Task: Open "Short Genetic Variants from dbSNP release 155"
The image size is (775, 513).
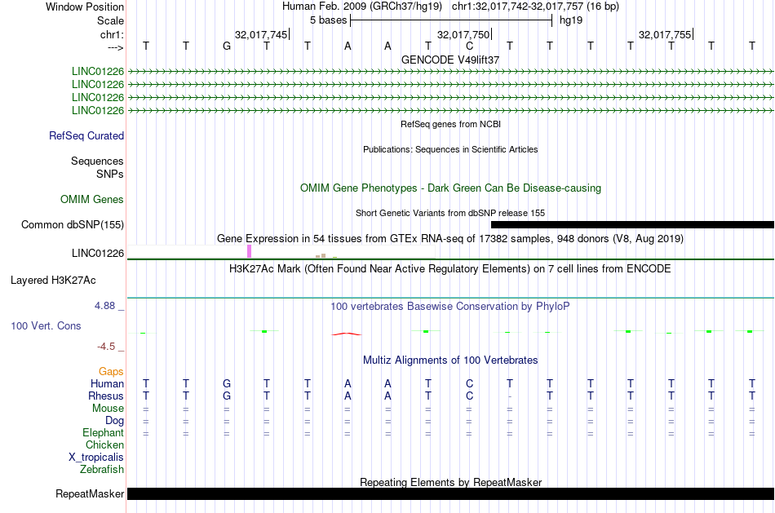Action: 450,213
